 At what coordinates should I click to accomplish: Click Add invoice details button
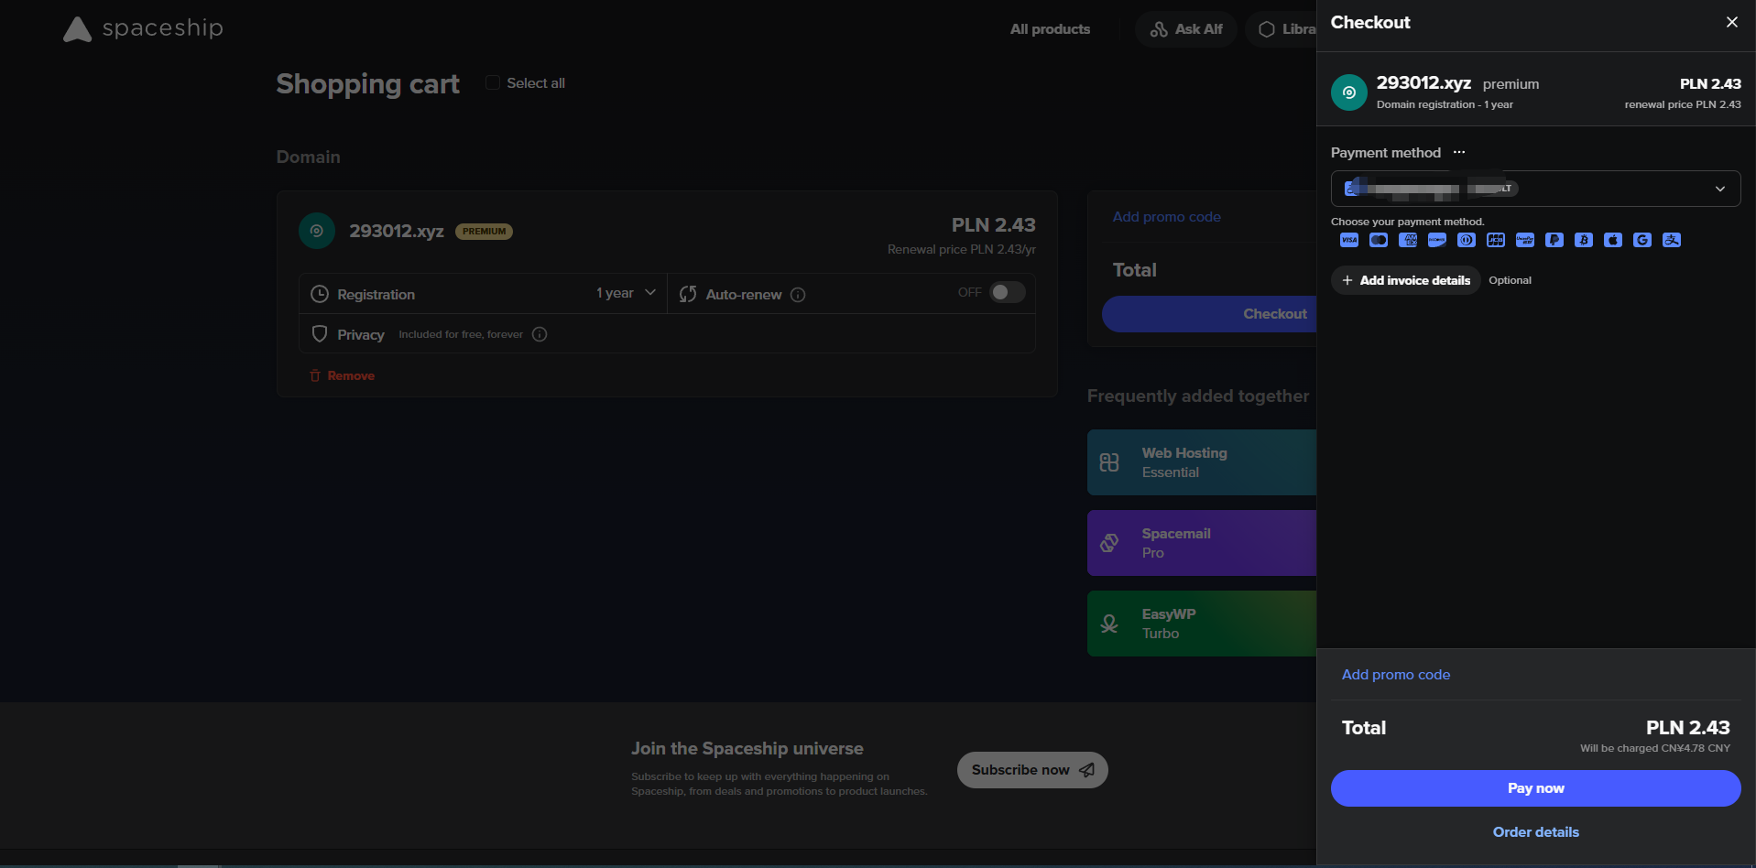tap(1406, 280)
